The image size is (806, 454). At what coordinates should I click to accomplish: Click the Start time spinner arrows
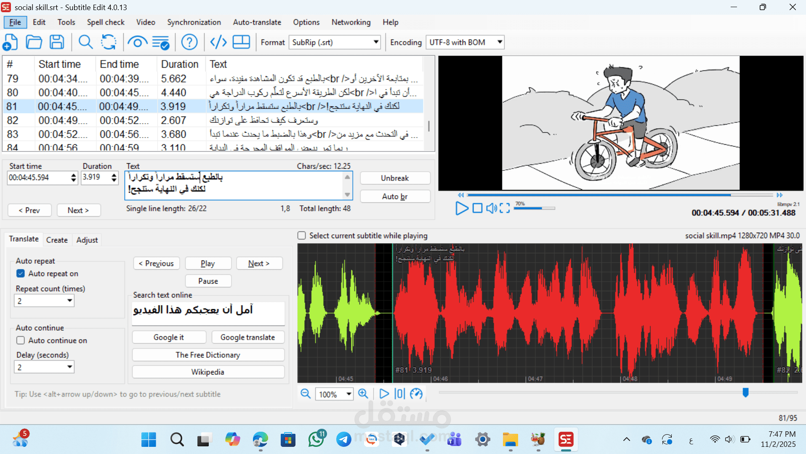(74, 178)
